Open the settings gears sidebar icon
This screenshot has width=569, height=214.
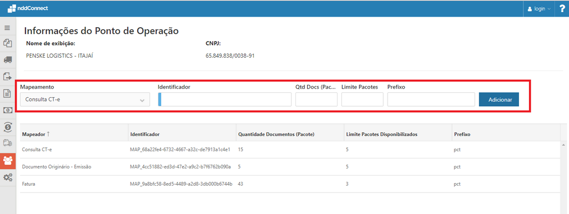(7, 177)
